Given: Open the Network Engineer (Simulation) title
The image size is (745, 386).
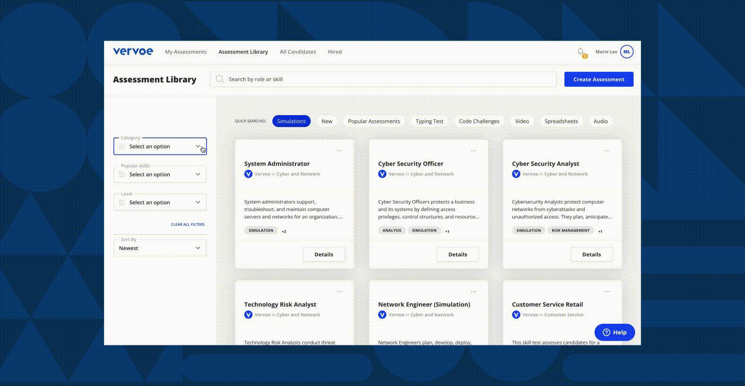Looking at the screenshot, I should click(x=424, y=304).
